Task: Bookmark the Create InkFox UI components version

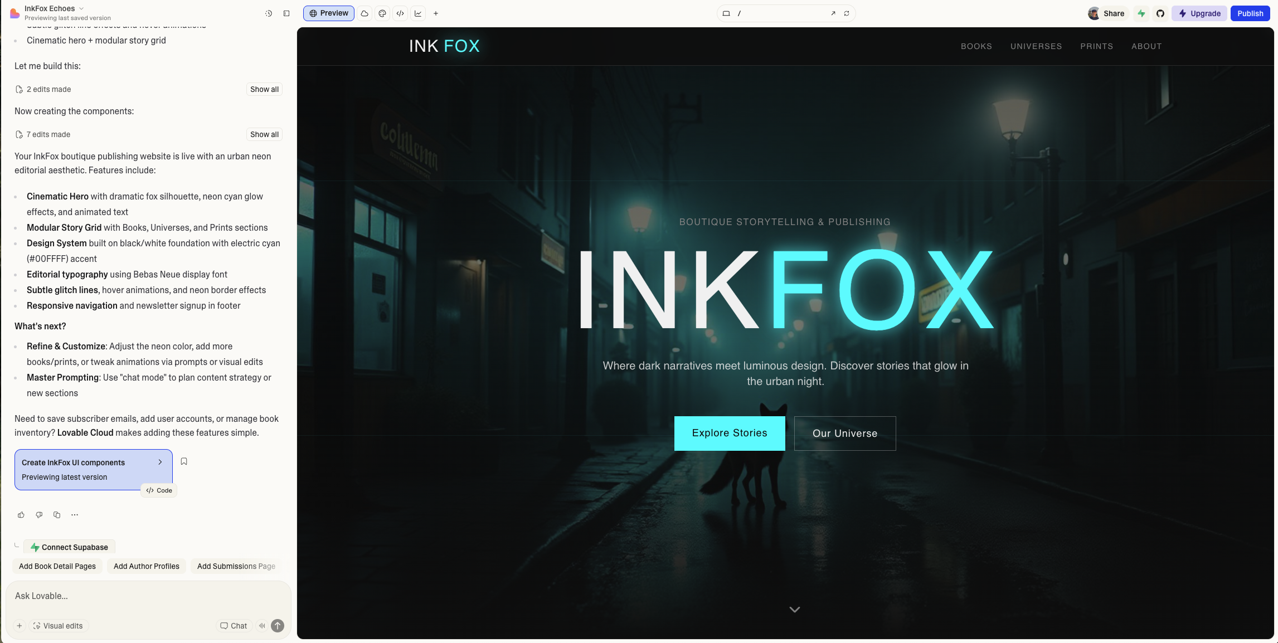Action: pyautogui.click(x=184, y=461)
